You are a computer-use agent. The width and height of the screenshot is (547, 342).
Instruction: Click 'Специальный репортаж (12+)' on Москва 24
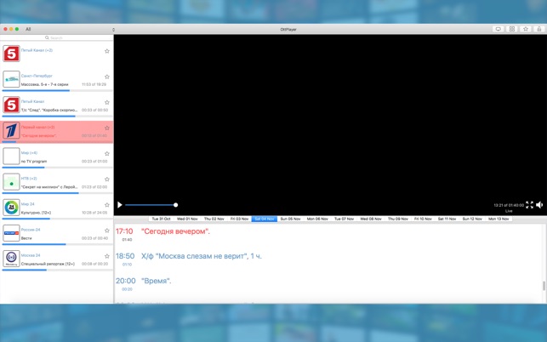tap(48, 264)
